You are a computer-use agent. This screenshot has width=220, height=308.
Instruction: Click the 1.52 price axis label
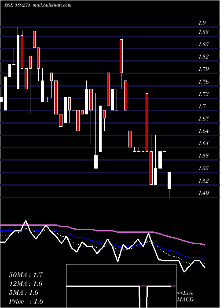point(203,181)
